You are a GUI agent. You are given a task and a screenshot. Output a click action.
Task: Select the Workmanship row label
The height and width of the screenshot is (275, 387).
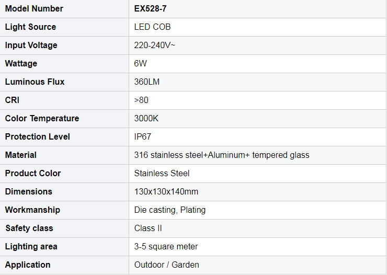(32, 210)
